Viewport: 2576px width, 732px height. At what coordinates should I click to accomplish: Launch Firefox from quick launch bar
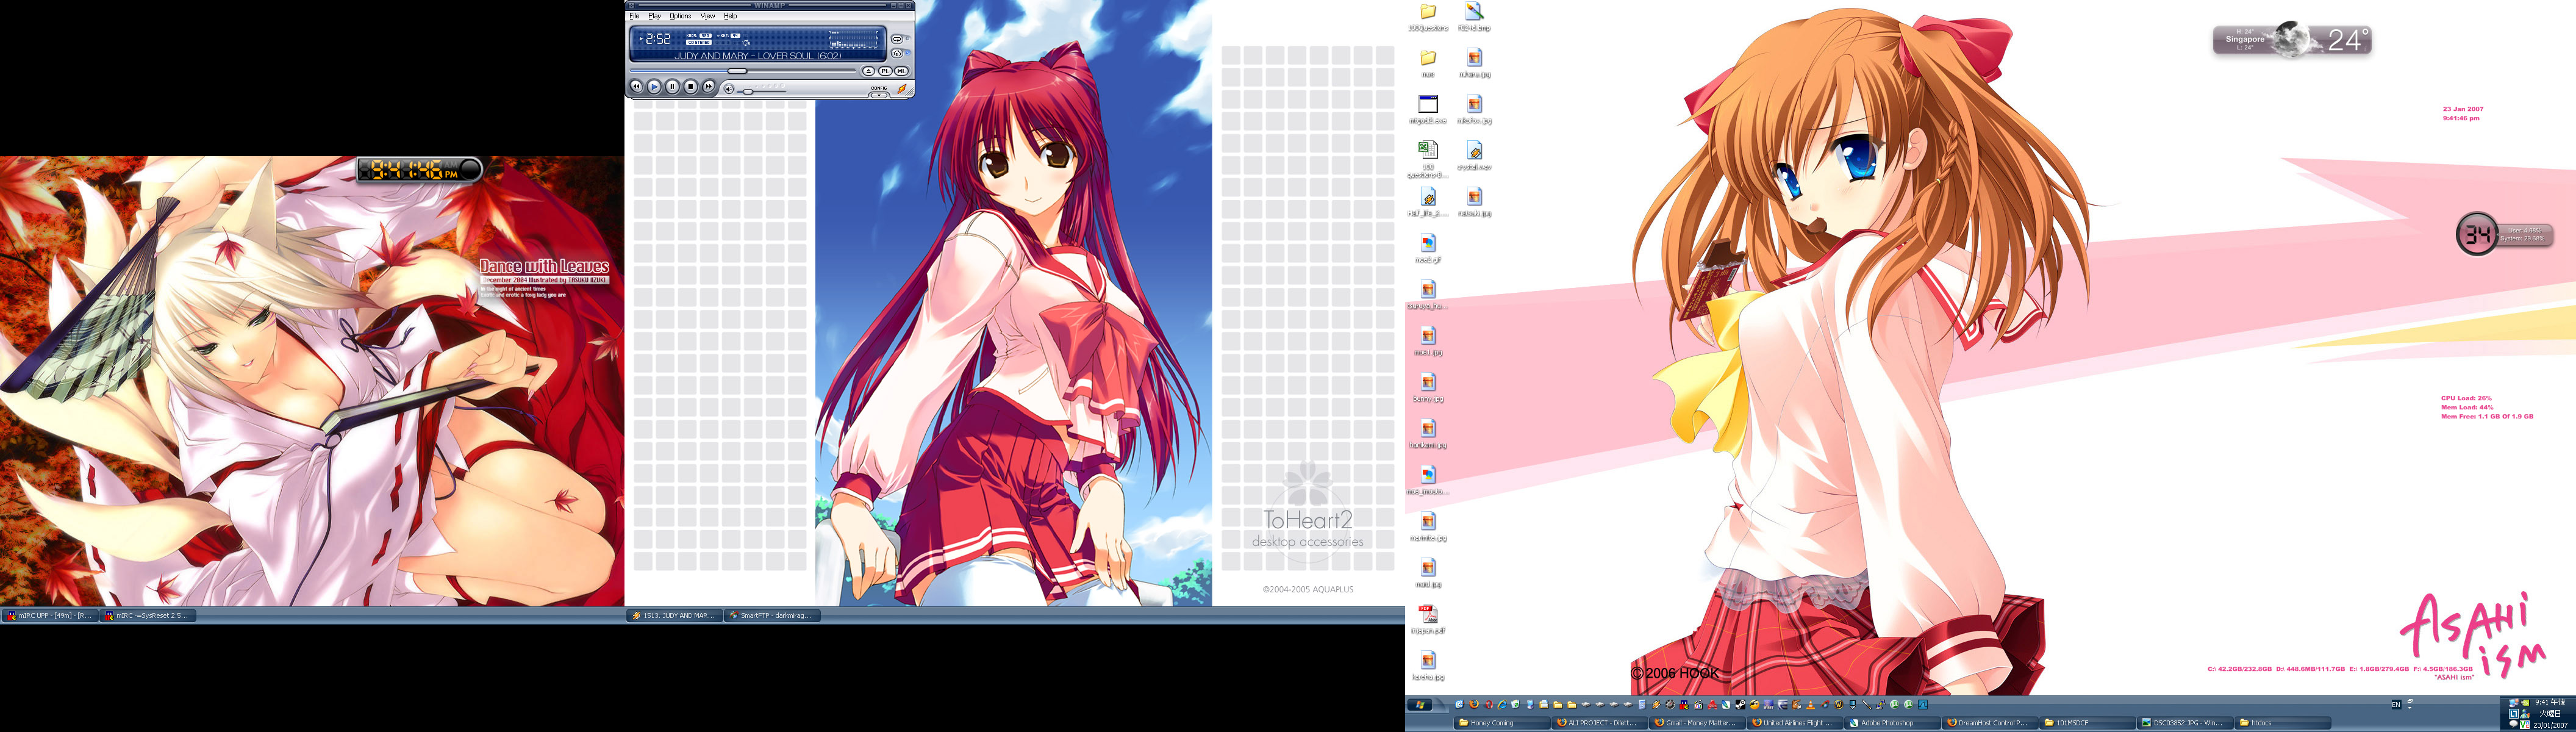1474,705
